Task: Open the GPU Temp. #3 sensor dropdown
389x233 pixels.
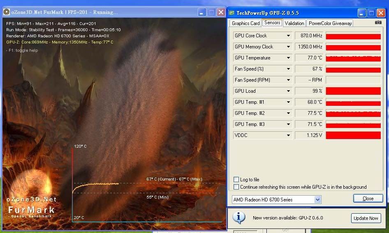Action: pyautogui.click(x=288, y=124)
